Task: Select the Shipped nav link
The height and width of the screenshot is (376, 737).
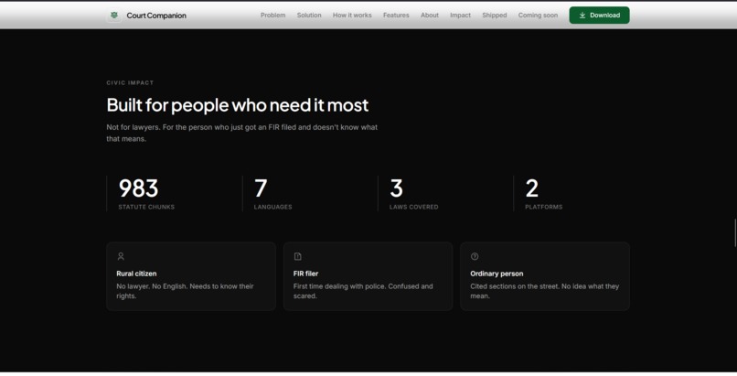Action: point(495,15)
